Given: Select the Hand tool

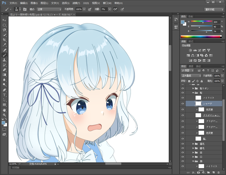Looking at the screenshot, I should pos(4,110).
